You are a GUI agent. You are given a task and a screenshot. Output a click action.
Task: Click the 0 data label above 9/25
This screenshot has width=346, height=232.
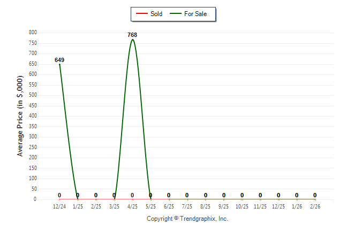pyautogui.click(x=224, y=195)
